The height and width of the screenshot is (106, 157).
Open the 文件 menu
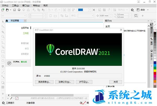pos(5,5)
